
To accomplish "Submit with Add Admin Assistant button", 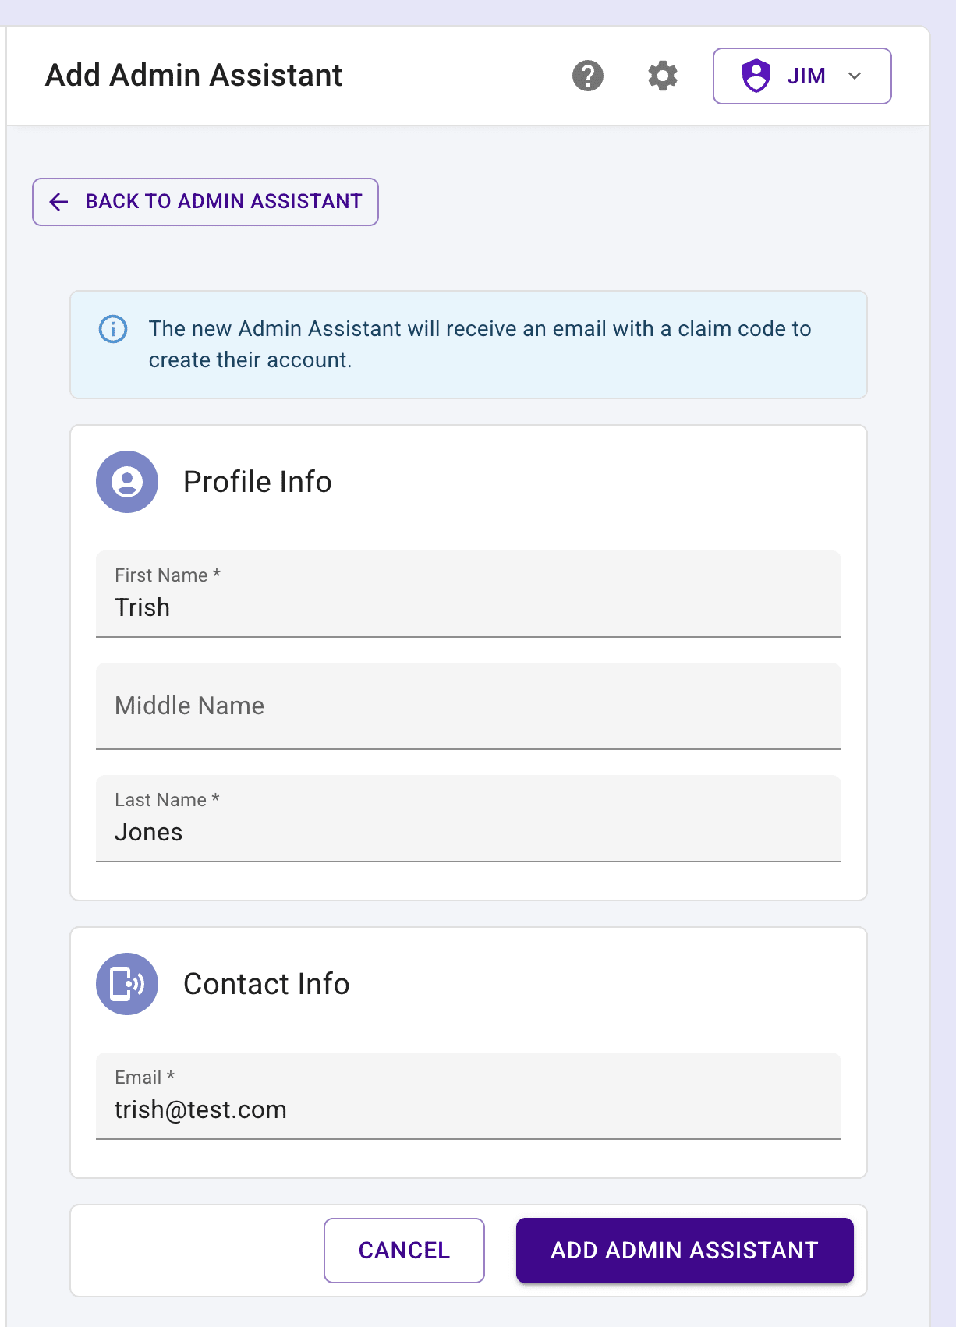I will (x=684, y=1250).
